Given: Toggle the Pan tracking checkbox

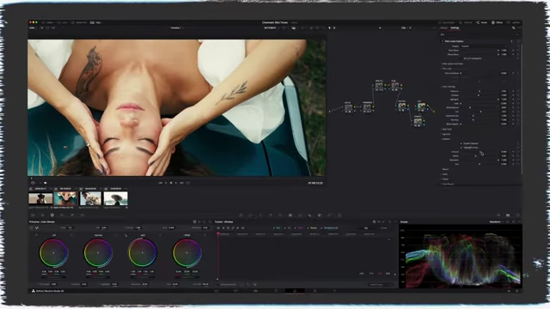Looking at the screenshot, I should click(273, 228).
